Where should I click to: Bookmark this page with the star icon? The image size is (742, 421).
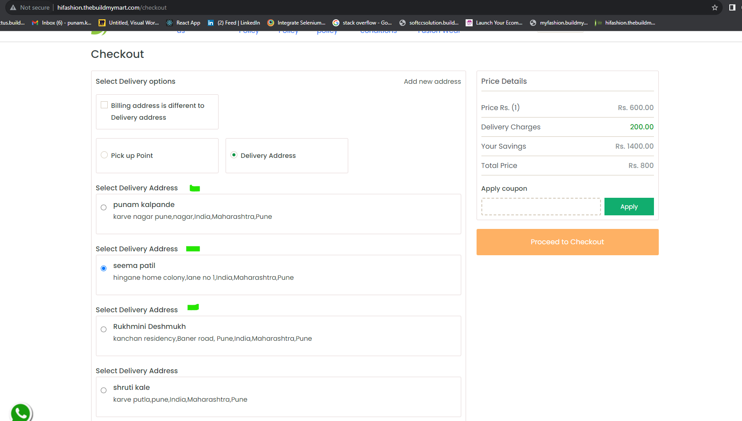(x=715, y=7)
